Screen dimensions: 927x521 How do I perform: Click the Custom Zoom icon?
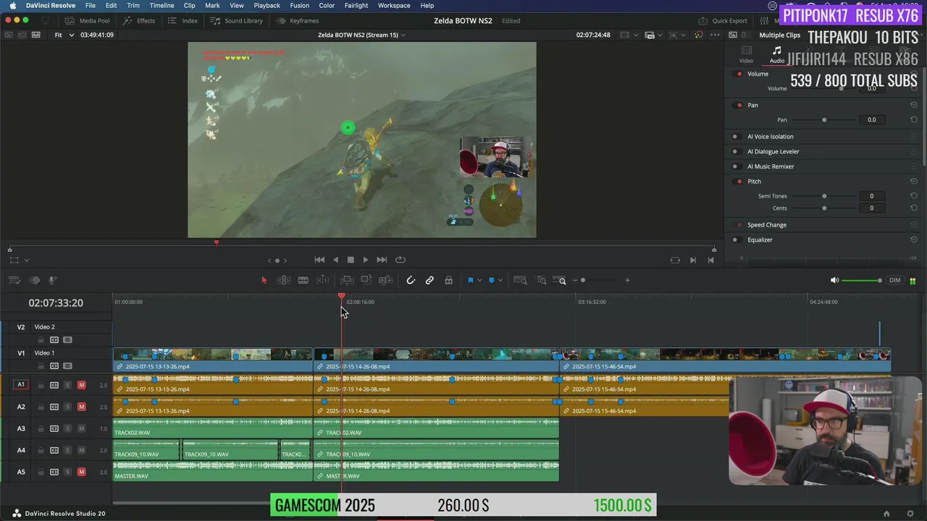click(561, 280)
